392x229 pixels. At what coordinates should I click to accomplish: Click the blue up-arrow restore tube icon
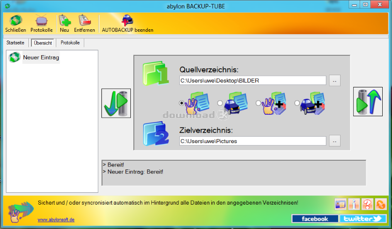368,102
